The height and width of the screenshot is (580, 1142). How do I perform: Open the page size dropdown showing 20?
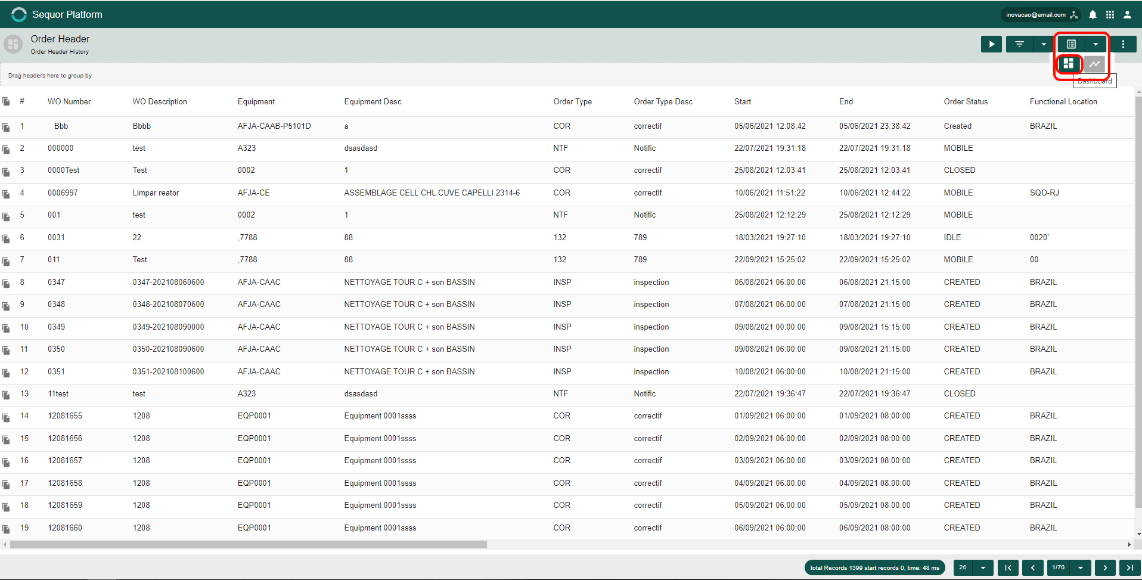click(973, 568)
